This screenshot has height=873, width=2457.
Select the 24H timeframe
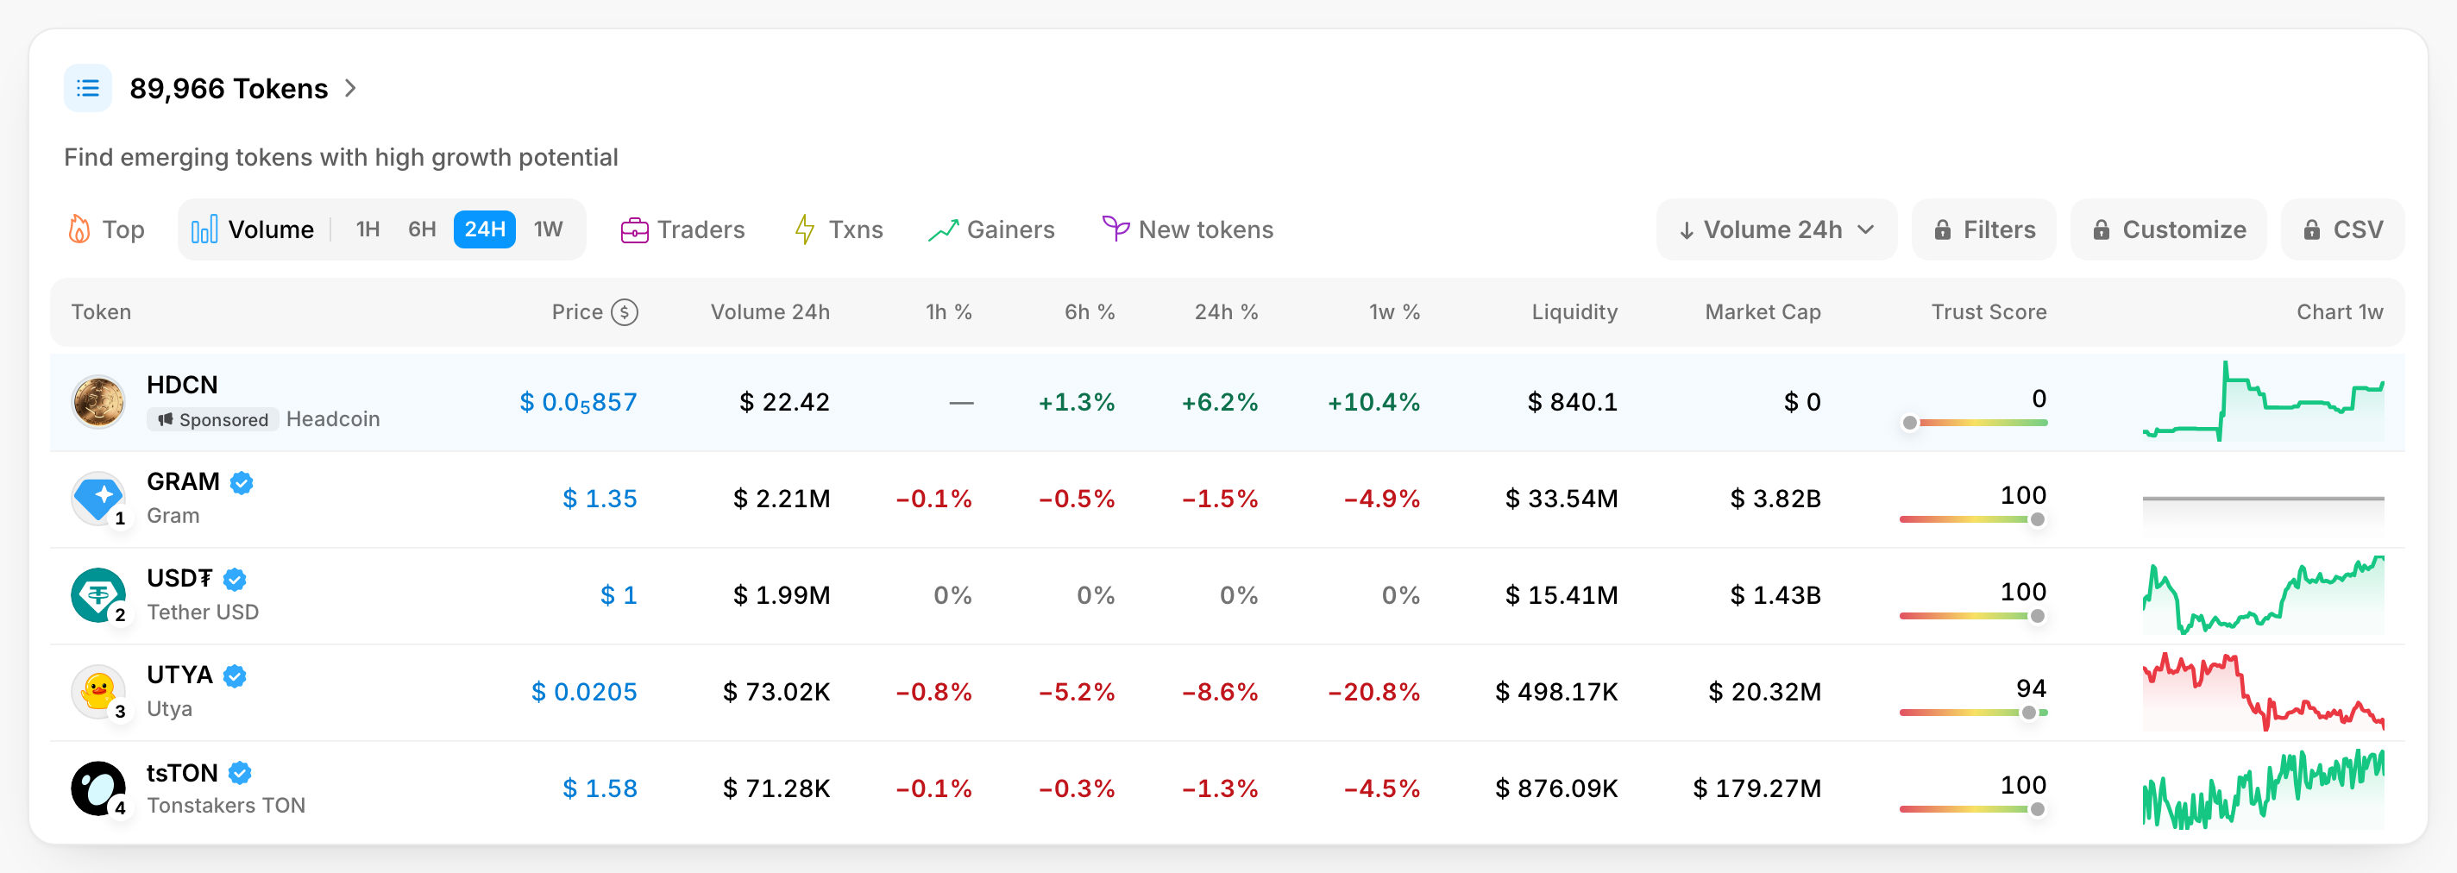pos(485,230)
